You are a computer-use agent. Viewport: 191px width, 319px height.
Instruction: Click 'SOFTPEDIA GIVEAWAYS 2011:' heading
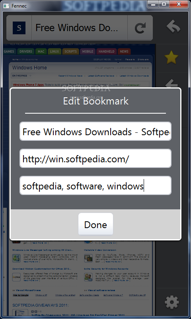[41, 305]
